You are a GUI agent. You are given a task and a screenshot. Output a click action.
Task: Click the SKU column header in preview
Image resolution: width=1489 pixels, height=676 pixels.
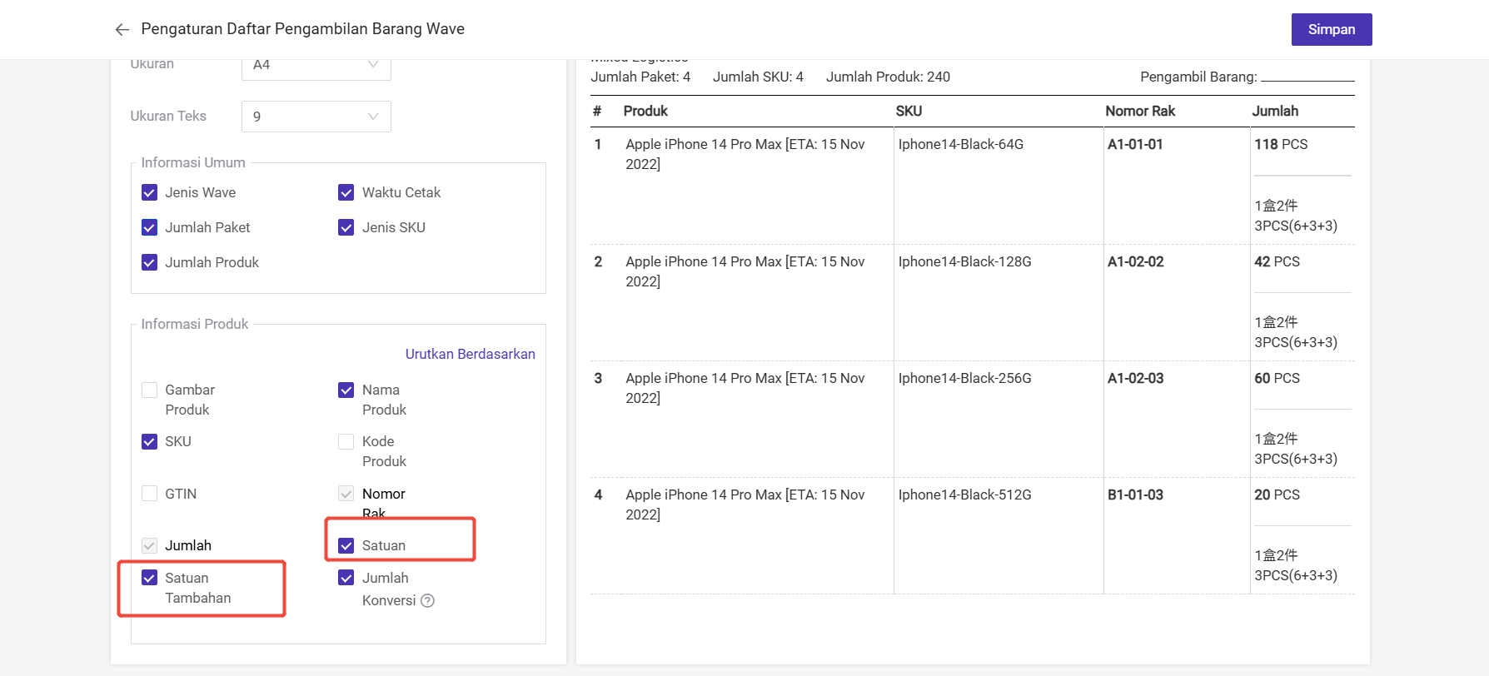tap(909, 111)
